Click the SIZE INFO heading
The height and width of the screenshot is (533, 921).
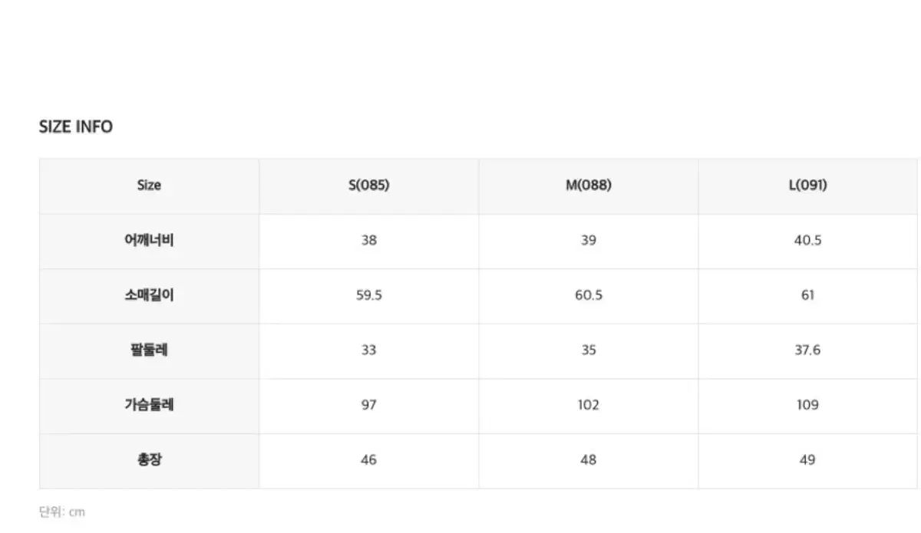point(75,127)
